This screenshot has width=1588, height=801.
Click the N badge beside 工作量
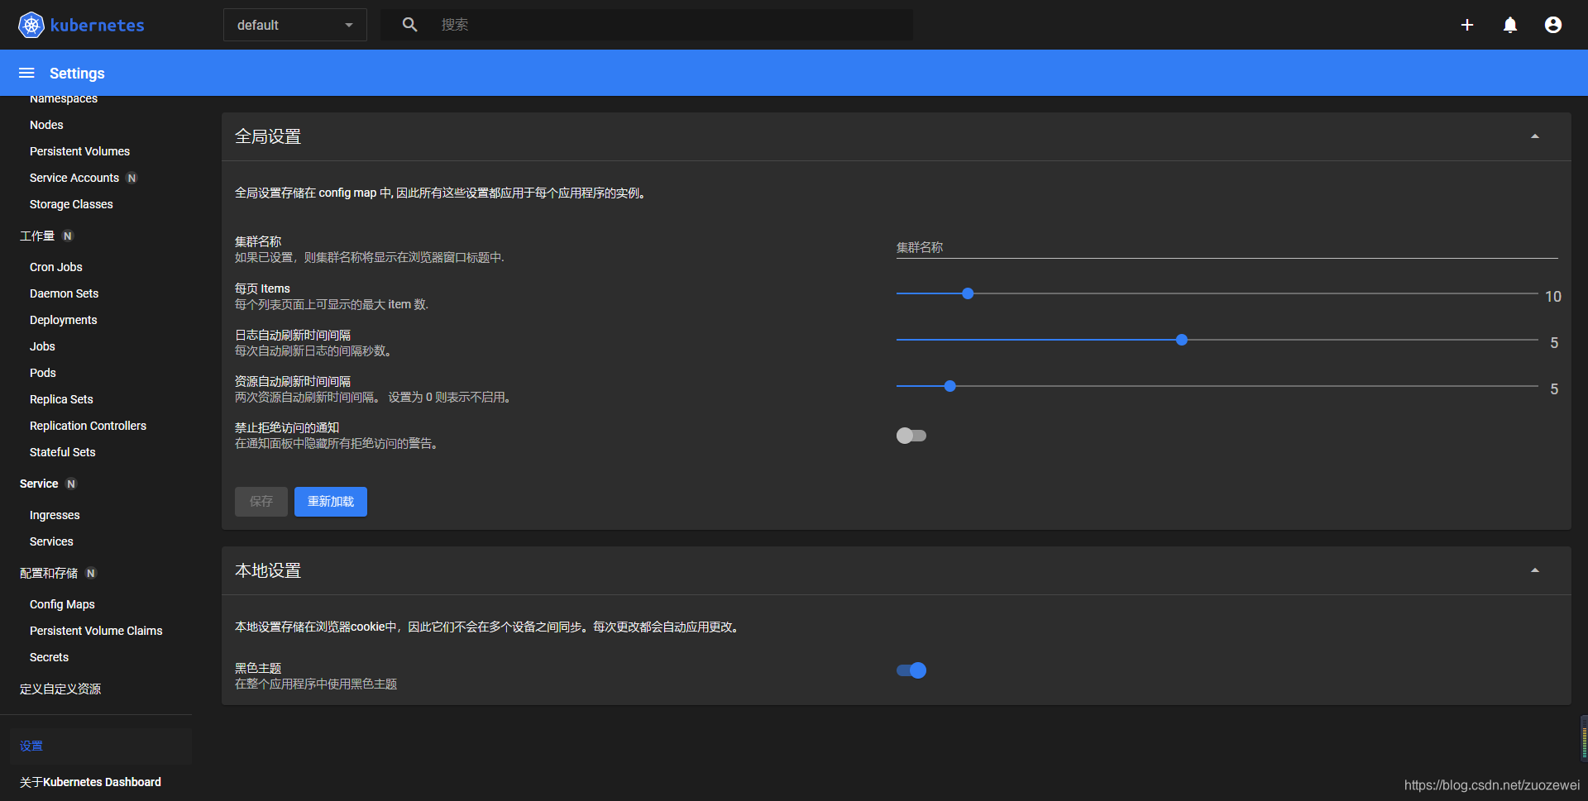(x=68, y=236)
